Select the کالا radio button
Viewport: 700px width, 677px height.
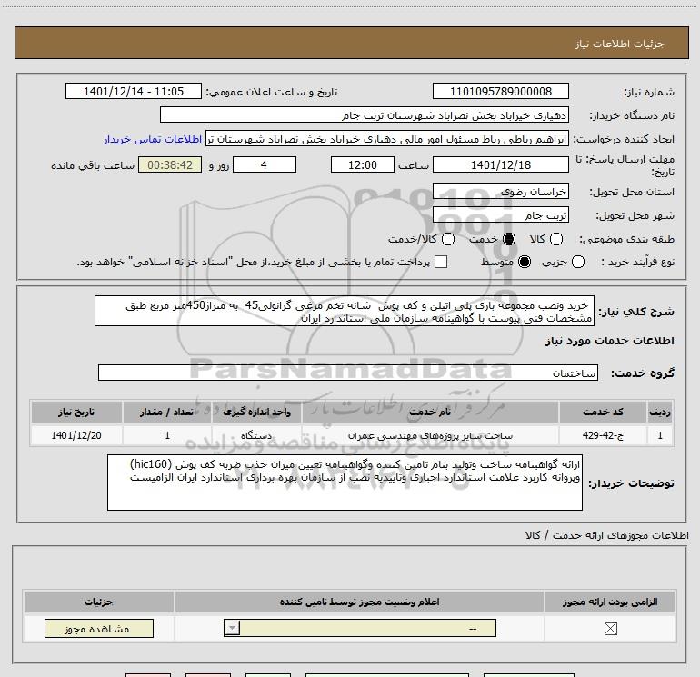pos(555,239)
